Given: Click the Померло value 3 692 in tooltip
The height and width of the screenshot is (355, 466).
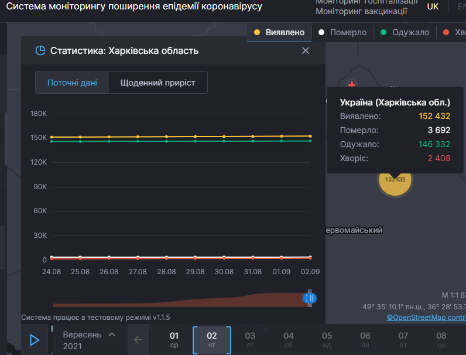Looking at the screenshot, I should pos(439,130).
